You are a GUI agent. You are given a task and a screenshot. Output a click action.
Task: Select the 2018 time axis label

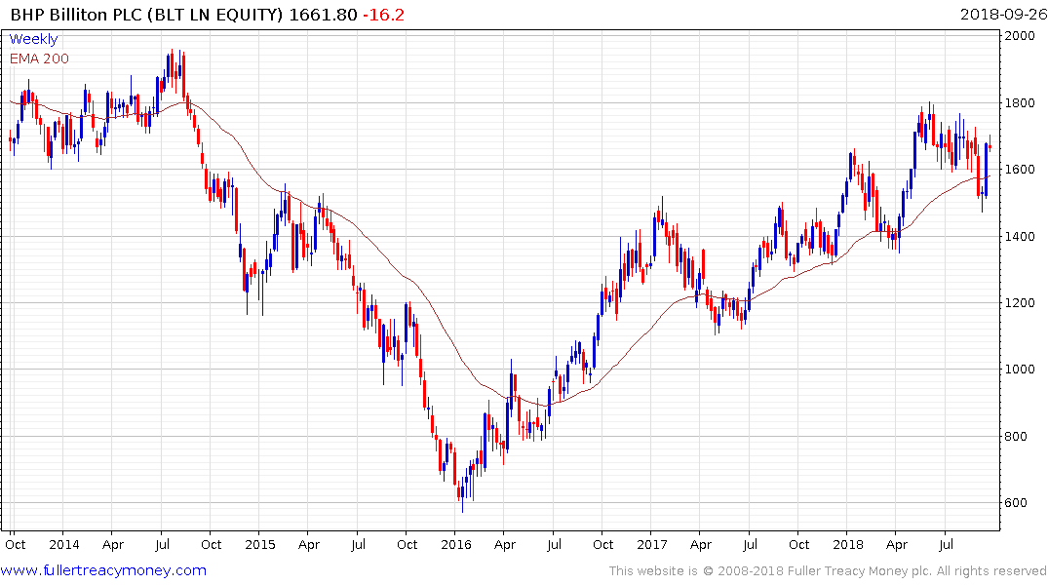point(848,545)
